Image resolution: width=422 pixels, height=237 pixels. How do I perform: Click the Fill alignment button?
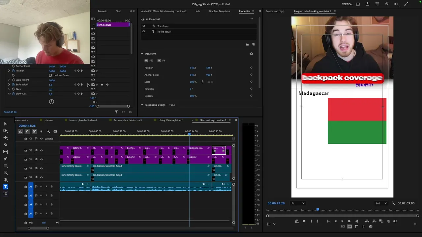pyautogui.click(x=149, y=61)
